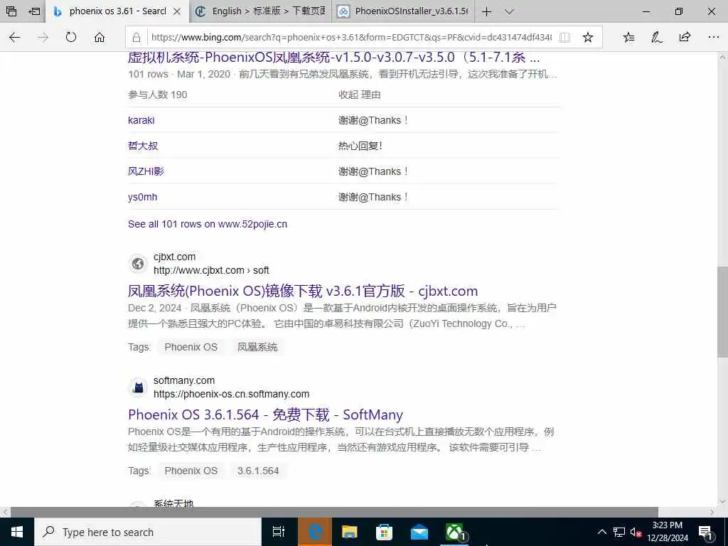The image size is (728, 546).
Task: Click the softmany.com cat favicon
Action: 138,387
